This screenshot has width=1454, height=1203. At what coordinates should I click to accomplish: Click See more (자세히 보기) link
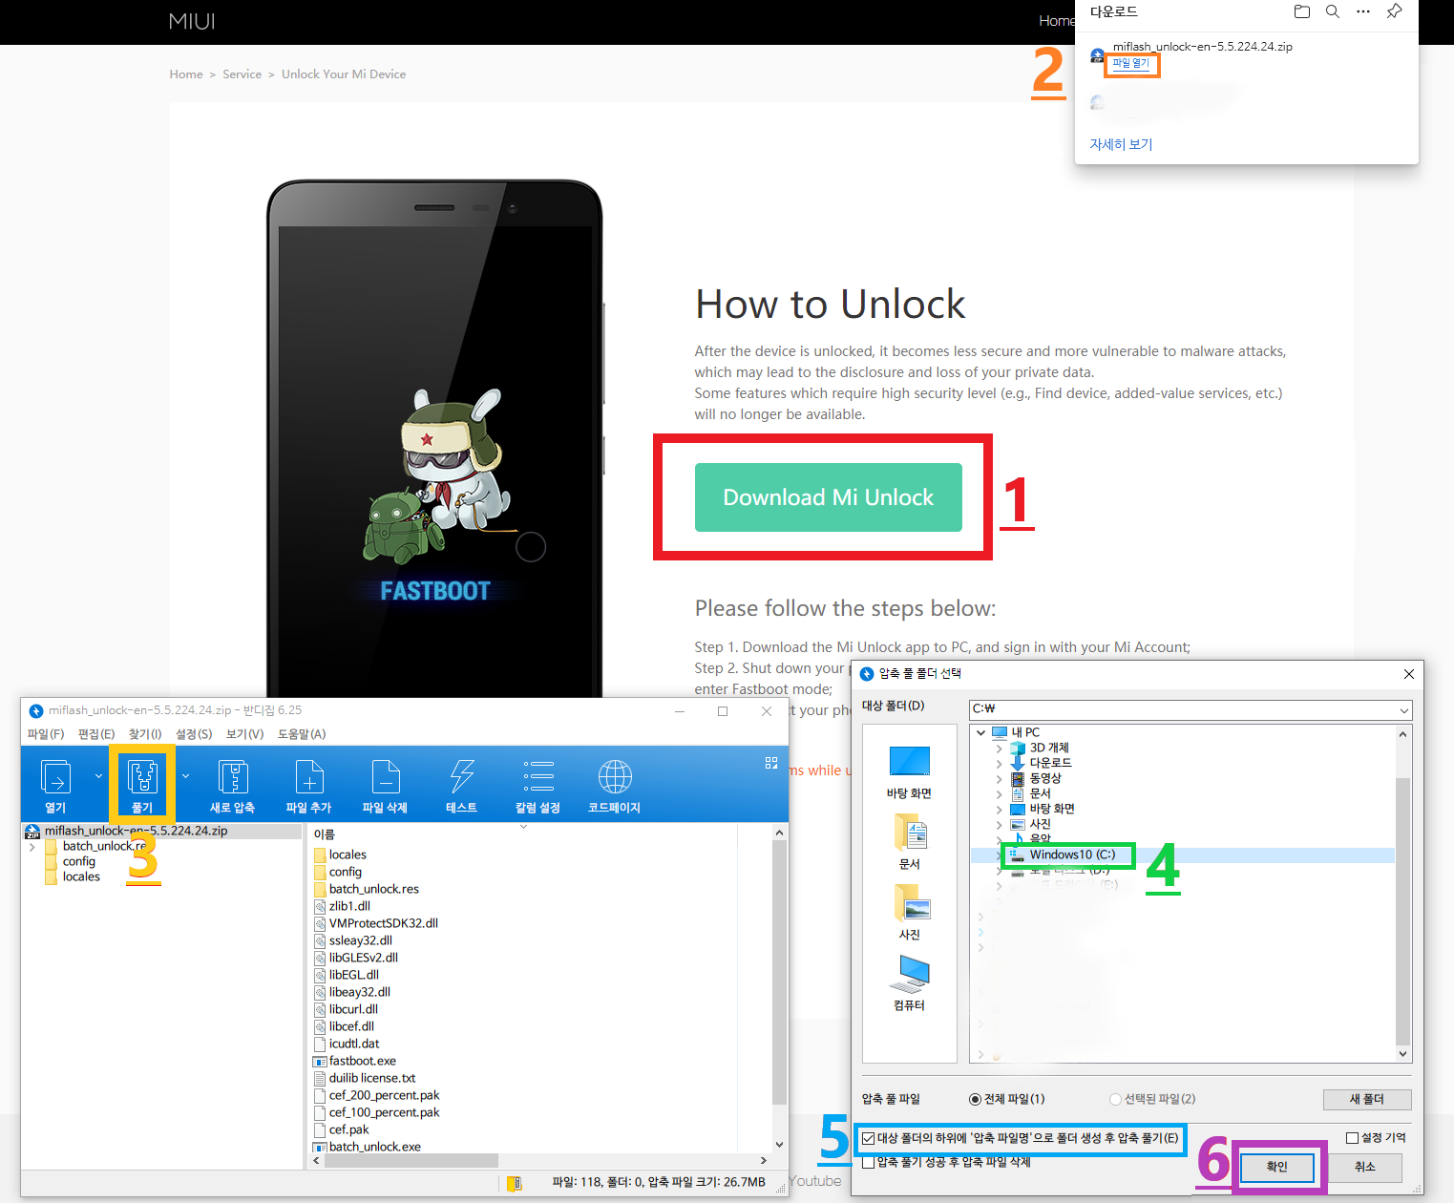[1121, 144]
